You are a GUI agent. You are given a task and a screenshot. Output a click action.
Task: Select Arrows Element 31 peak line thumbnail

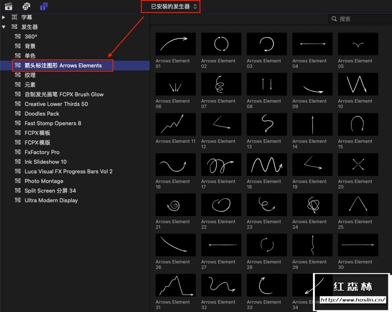click(x=175, y=285)
